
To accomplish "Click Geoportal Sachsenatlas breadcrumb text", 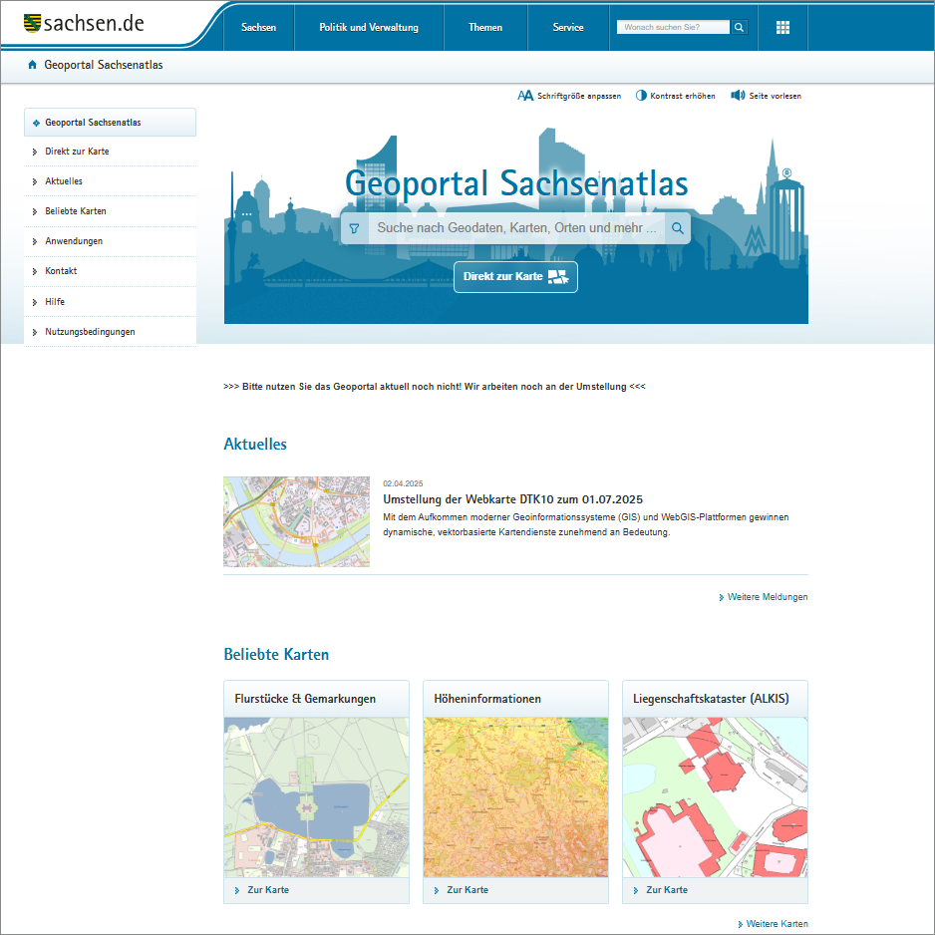I will 104,65.
